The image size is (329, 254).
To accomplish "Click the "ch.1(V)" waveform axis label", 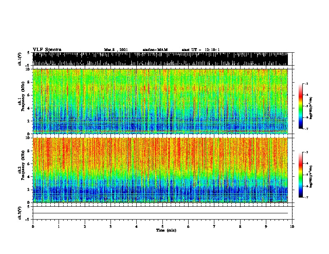I will point(20,59).
